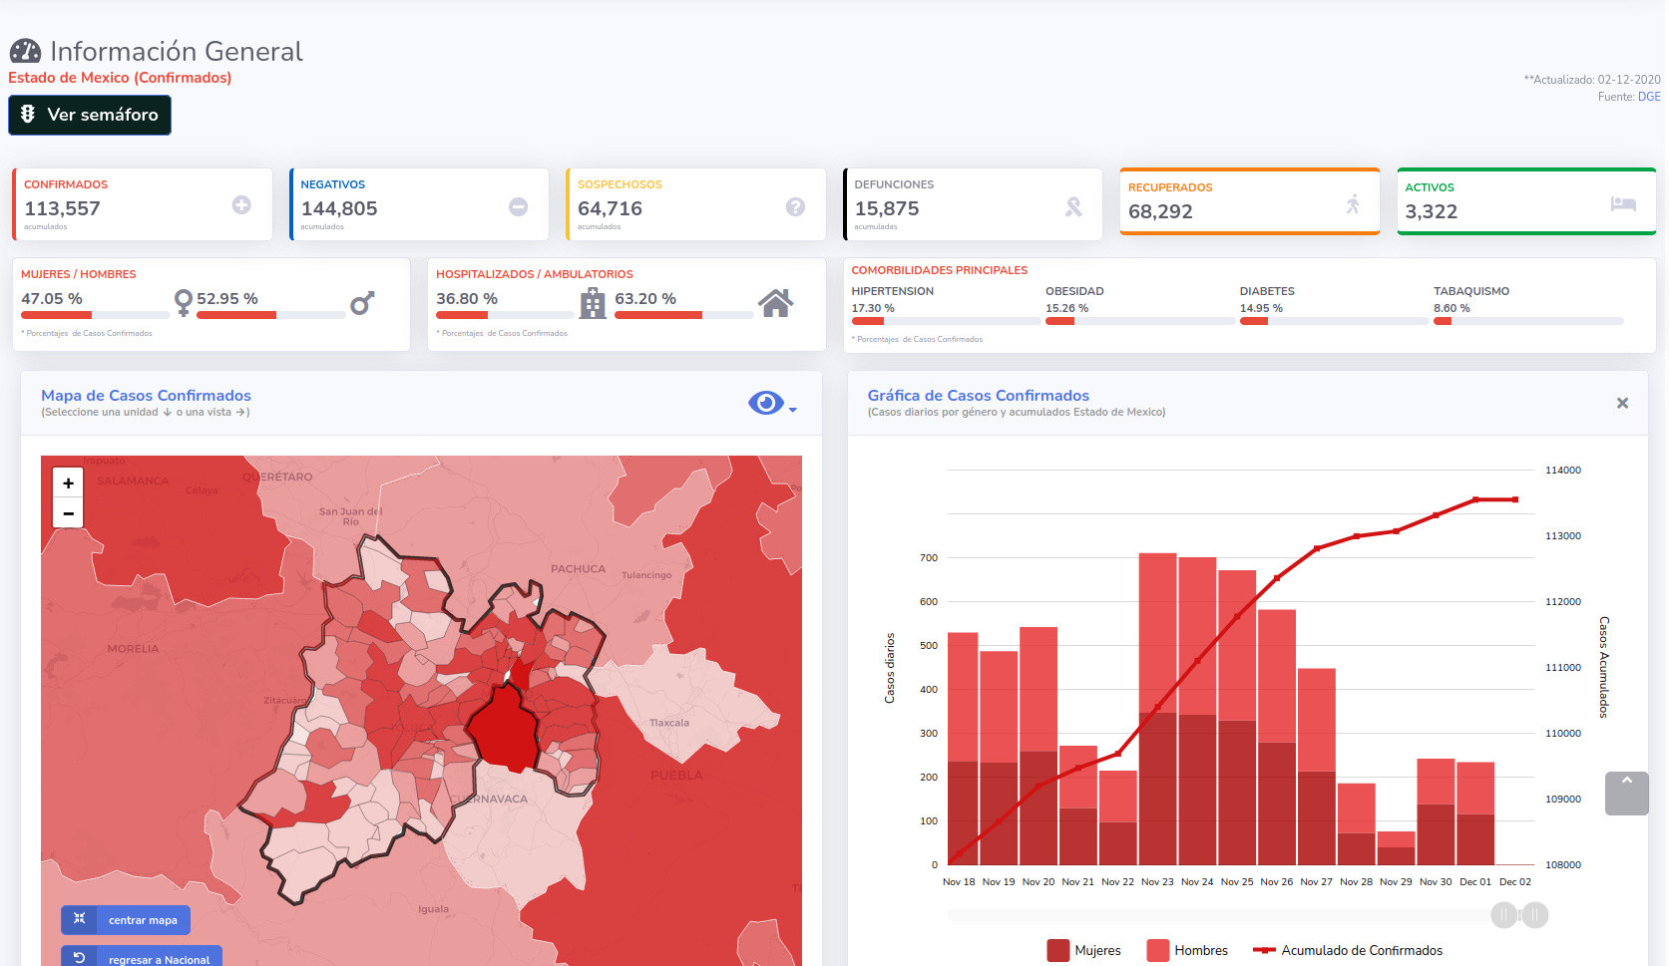Click the Recuperados 68,292 value
This screenshot has width=1669, height=966.
coord(1160,211)
